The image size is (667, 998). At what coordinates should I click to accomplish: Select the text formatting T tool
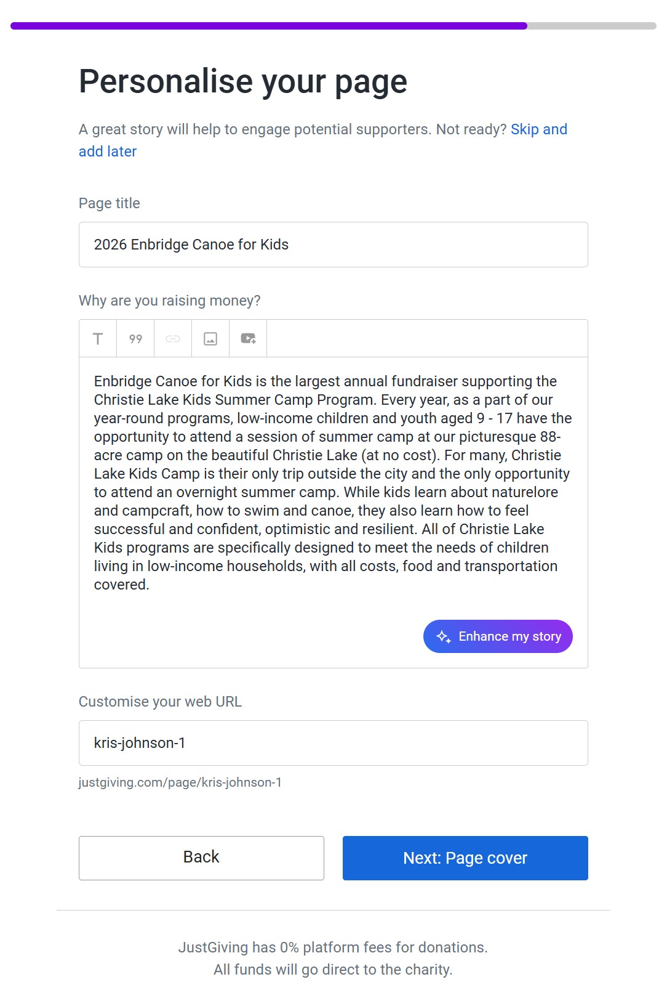point(98,339)
